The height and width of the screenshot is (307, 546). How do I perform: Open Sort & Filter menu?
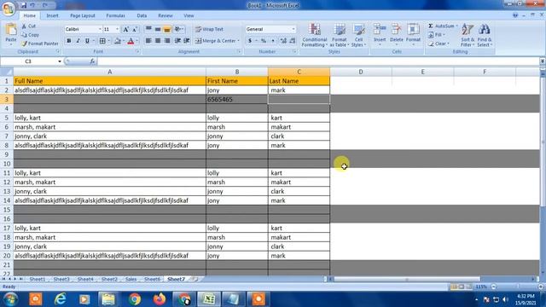(x=468, y=35)
